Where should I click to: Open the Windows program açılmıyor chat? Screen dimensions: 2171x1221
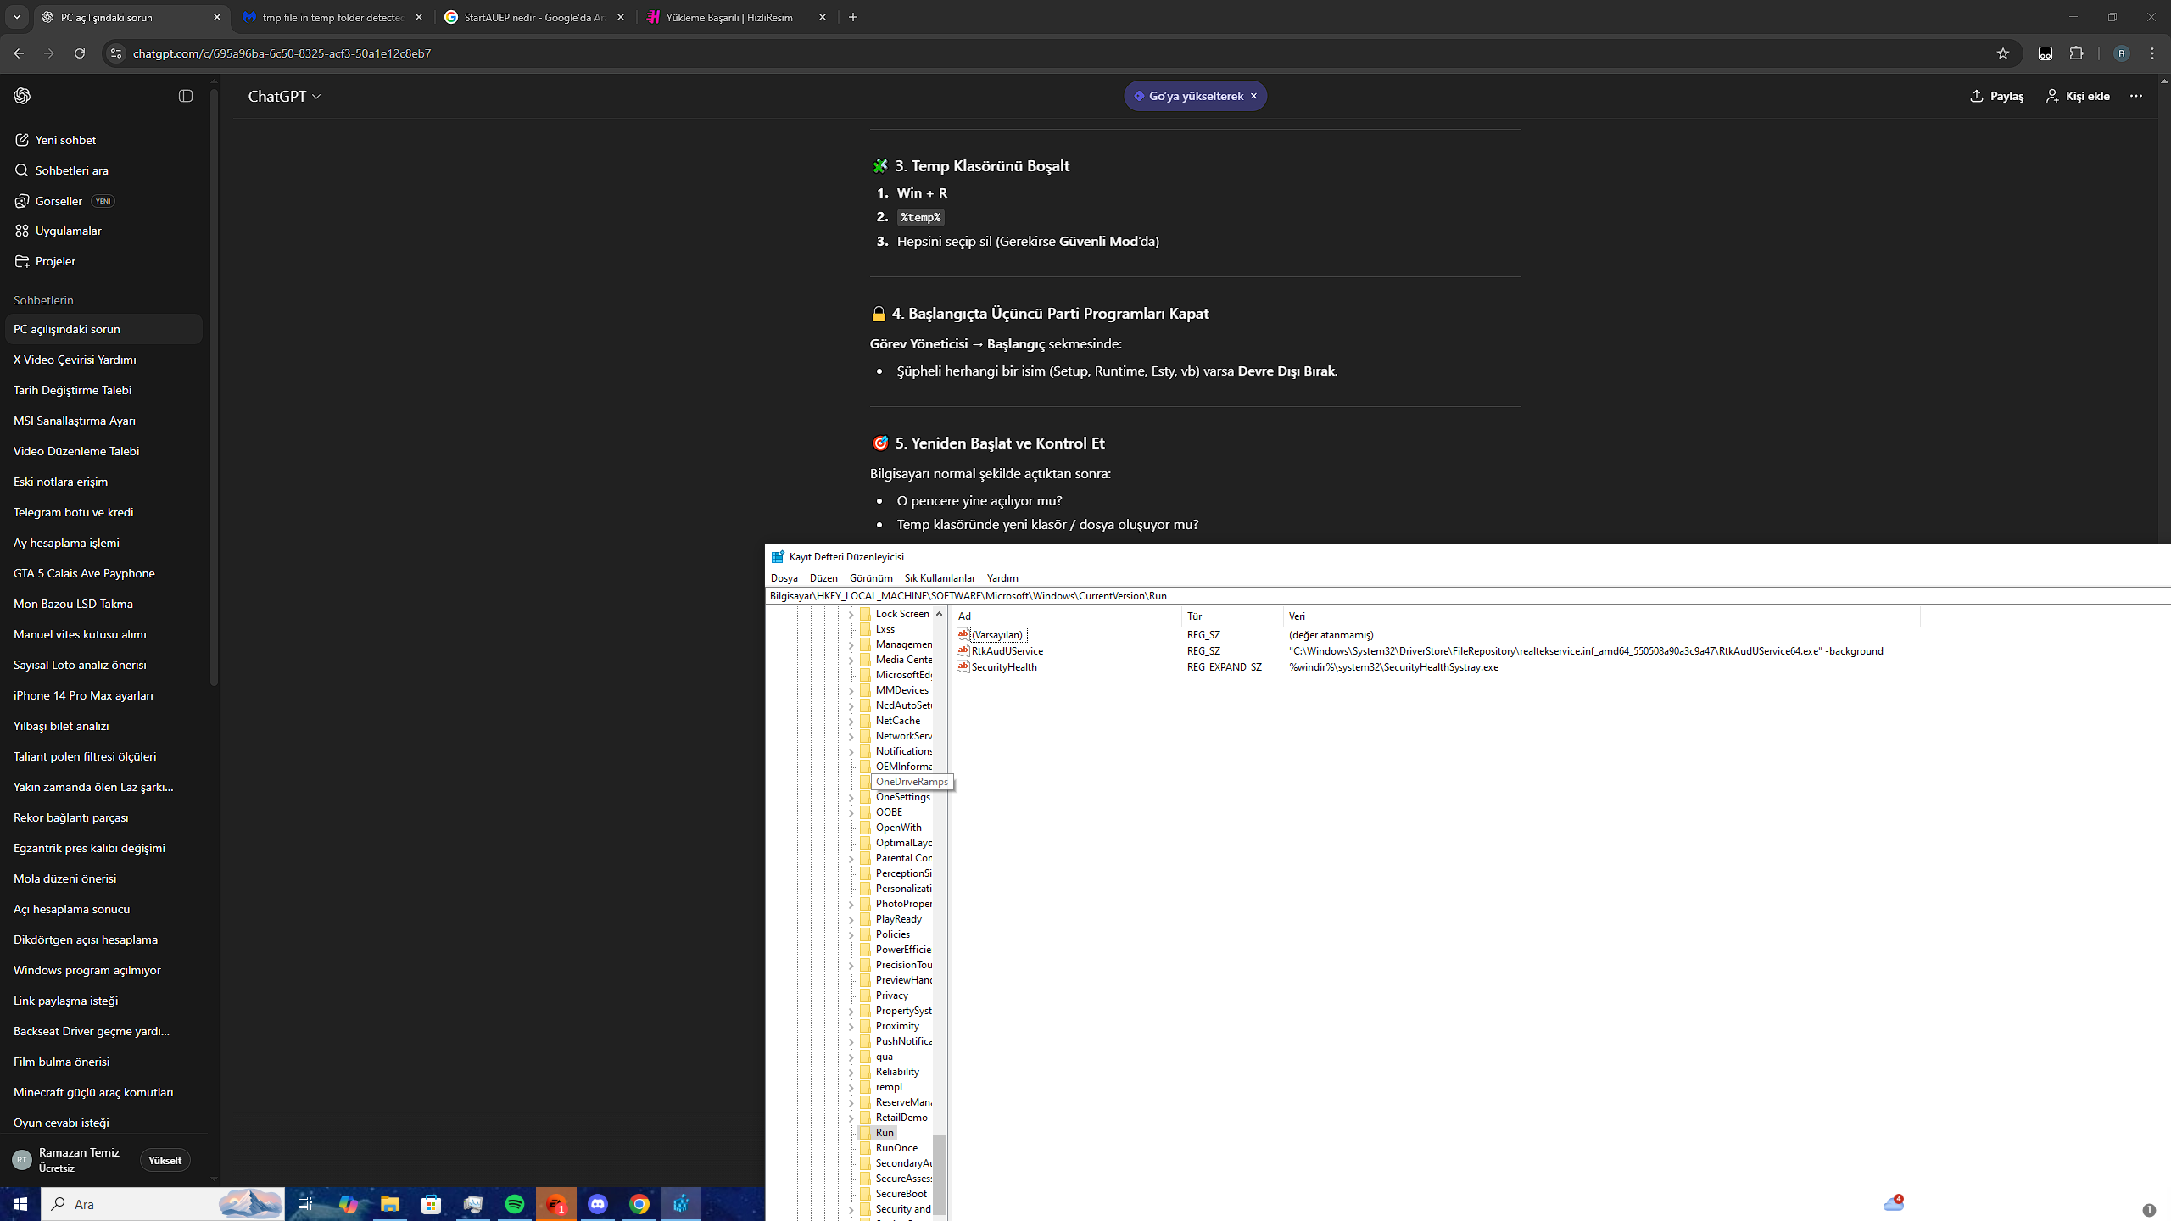coord(103,970)
